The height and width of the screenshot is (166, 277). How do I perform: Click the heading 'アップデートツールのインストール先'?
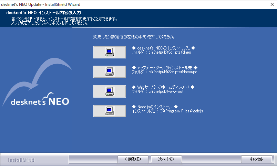[165, 67]
